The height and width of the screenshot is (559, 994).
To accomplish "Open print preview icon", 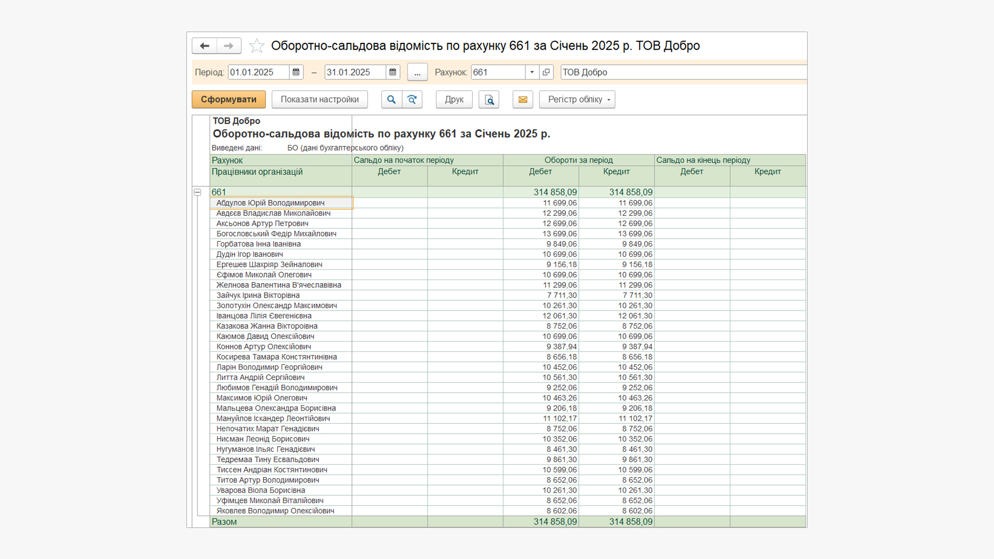I will pos(489,99).
